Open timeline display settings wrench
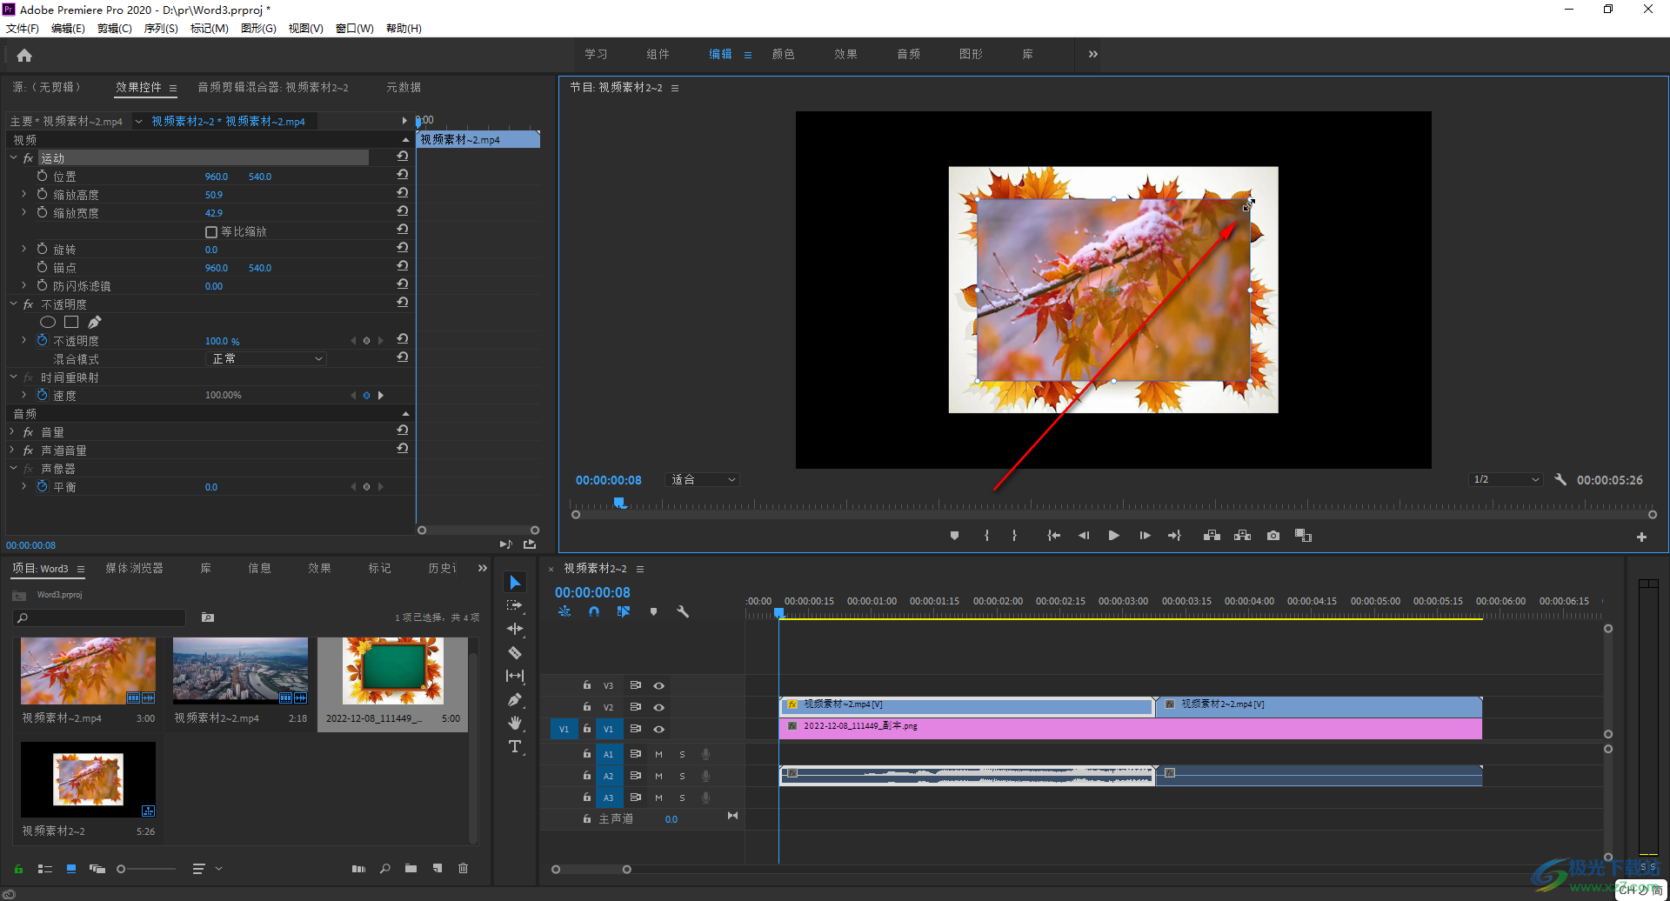1670x901 pixels. tap(683, 611)
